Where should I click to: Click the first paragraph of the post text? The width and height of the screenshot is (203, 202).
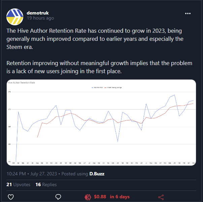pos(95,39)
